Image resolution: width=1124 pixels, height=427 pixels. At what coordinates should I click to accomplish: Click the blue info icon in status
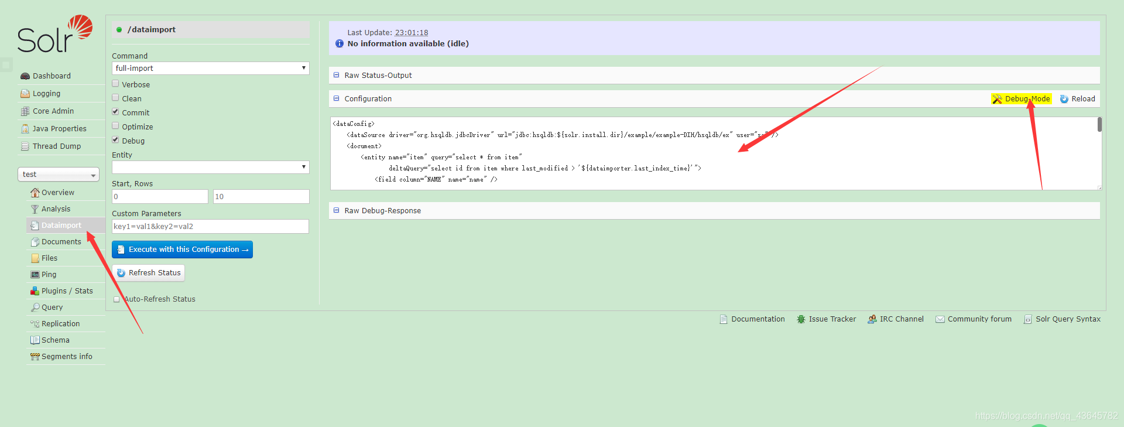click(x=340, y=44)
